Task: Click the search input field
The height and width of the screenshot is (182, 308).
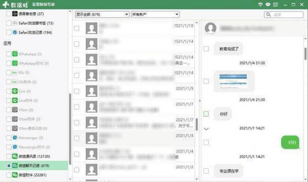Action: [284, 15]
